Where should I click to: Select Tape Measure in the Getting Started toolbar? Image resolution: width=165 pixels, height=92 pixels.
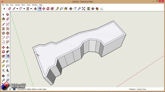point(57,9)
